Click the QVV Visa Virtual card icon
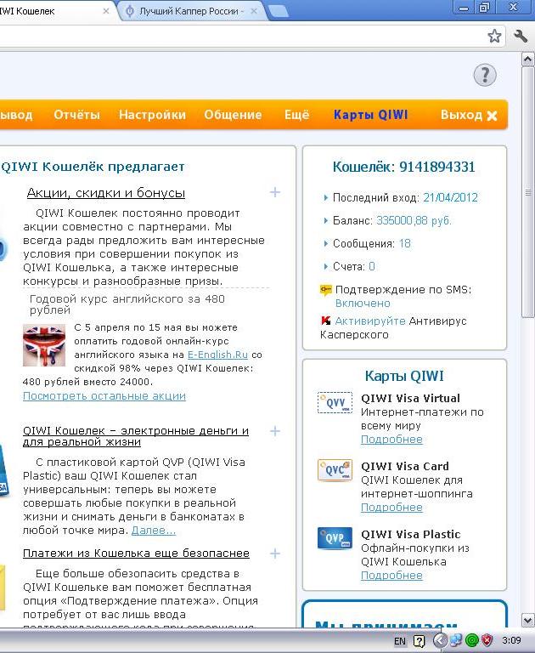 [x=335, y=403]
